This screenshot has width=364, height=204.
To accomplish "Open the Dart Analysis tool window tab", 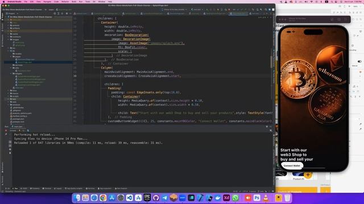I will pos(121,189).
